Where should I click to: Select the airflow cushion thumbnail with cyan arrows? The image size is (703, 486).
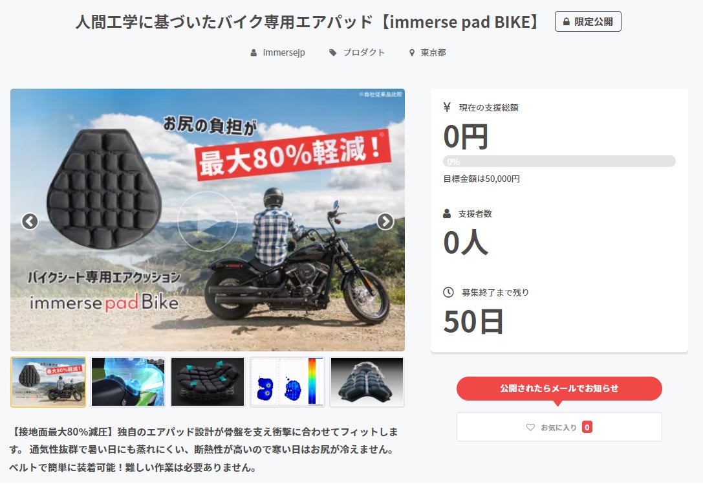click(208, 382)
